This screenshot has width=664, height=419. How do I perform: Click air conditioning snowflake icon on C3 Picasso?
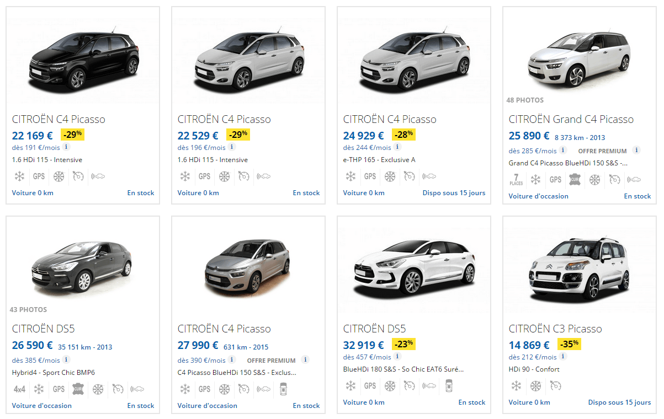(x=516, y=386)
